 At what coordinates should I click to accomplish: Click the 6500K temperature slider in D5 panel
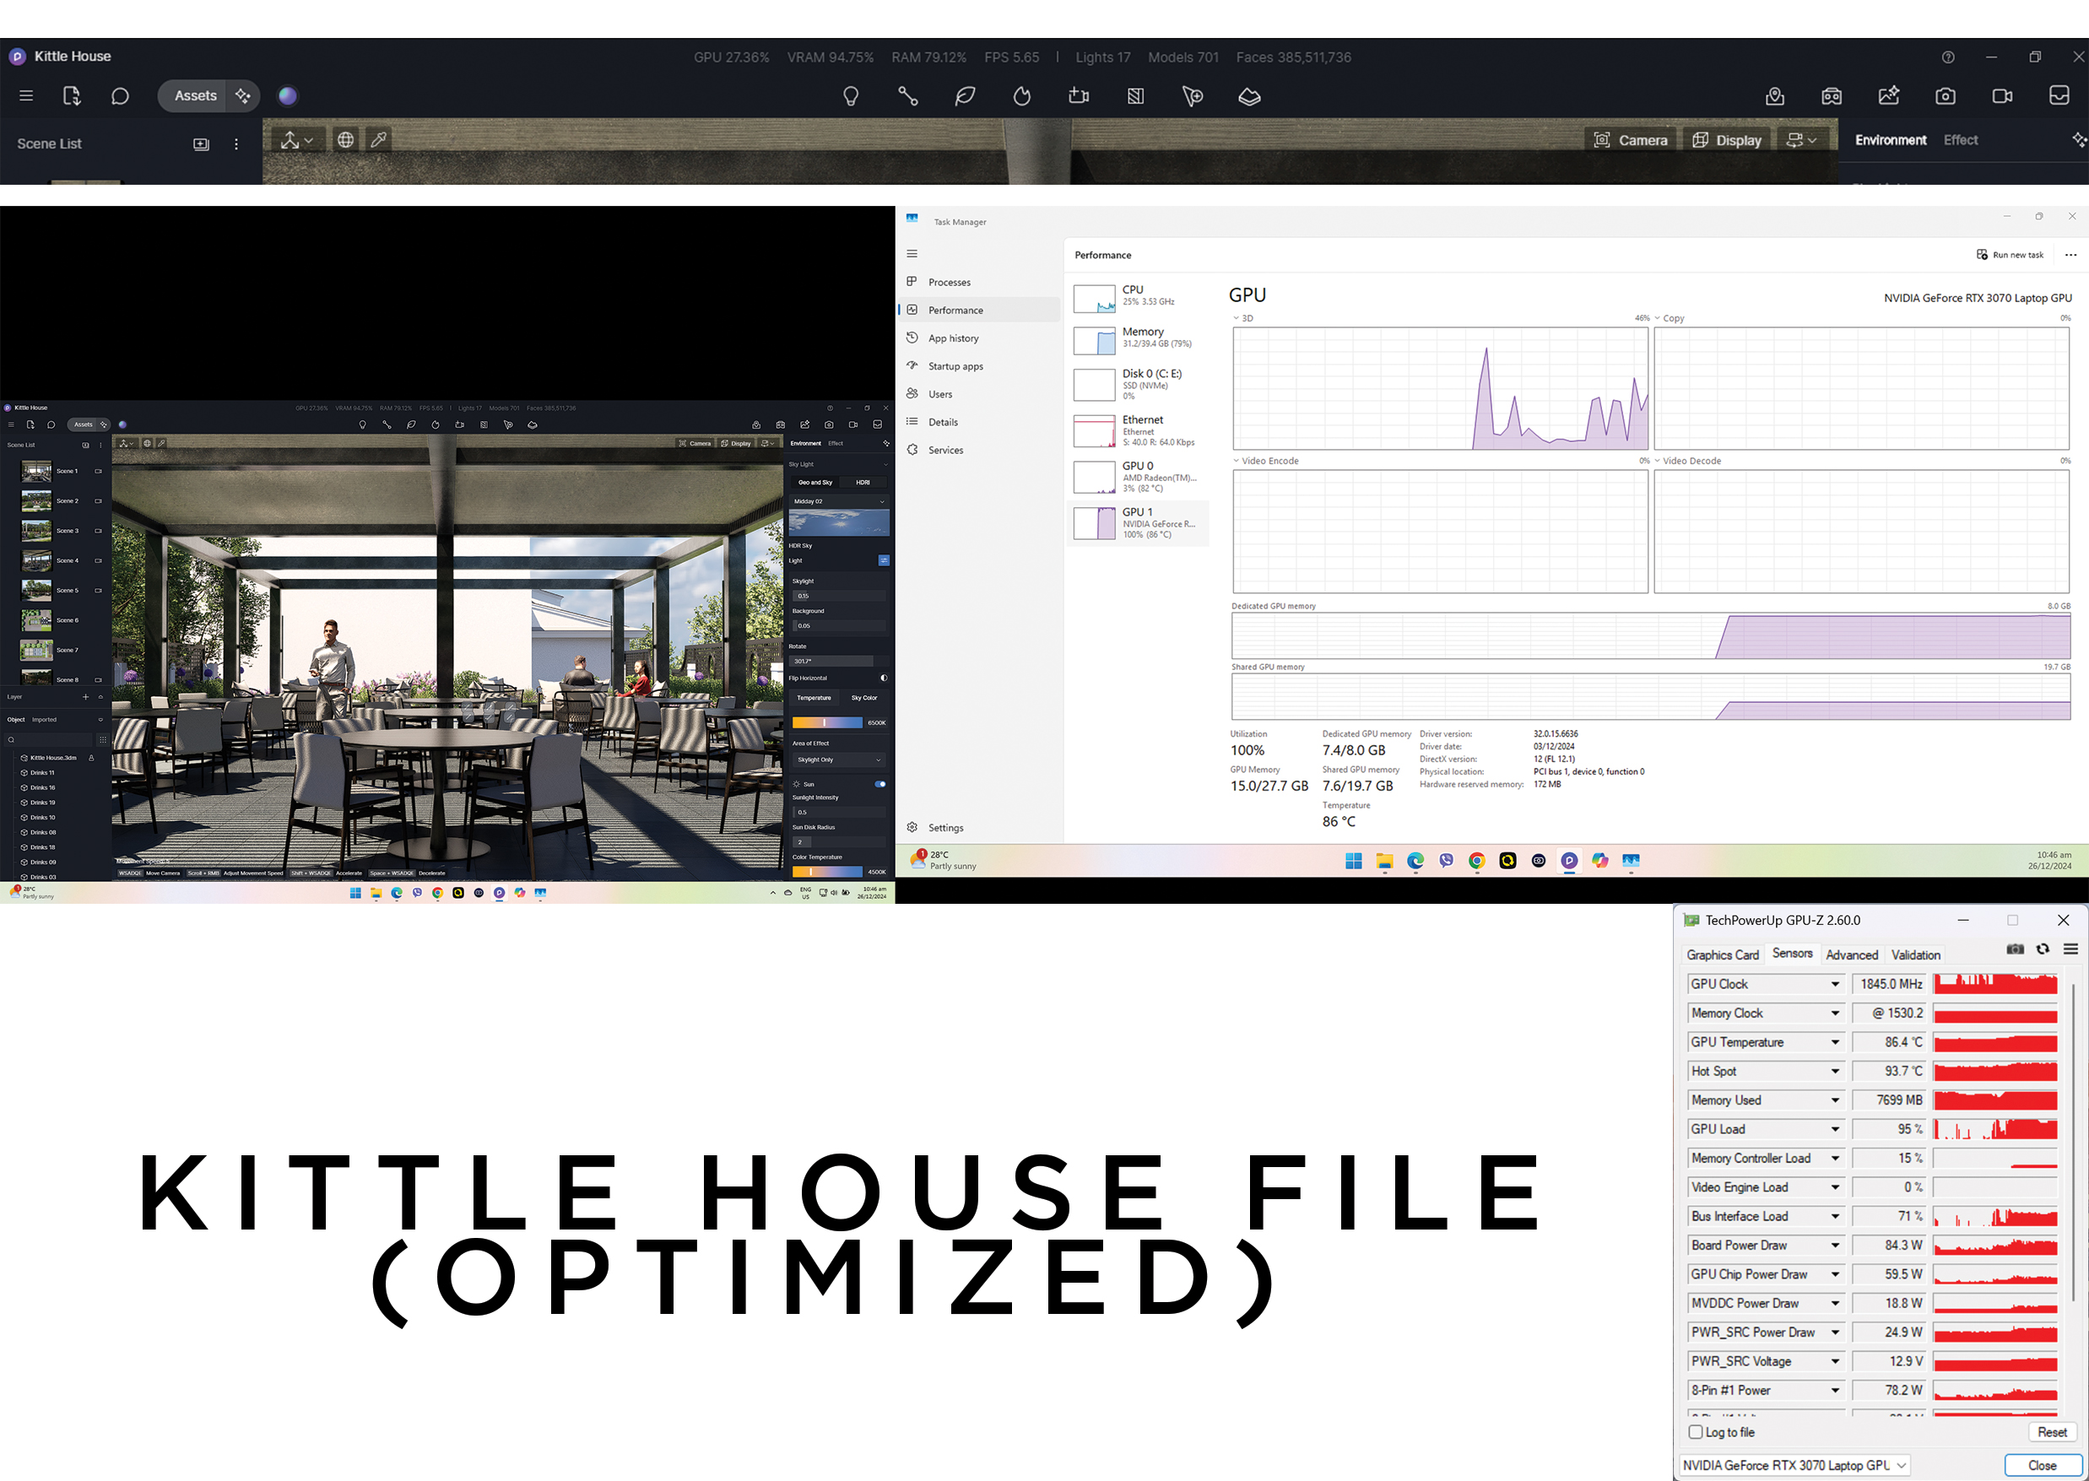827,723
